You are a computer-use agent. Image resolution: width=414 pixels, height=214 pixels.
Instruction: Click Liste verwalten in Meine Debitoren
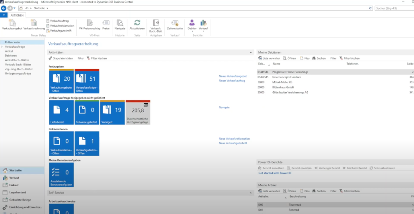pos(269,58)
